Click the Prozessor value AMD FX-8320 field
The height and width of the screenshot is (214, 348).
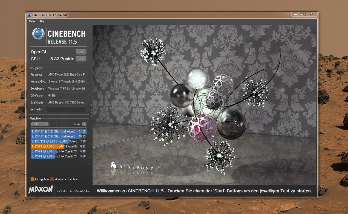pyautogui.click(x=67, y=74)
